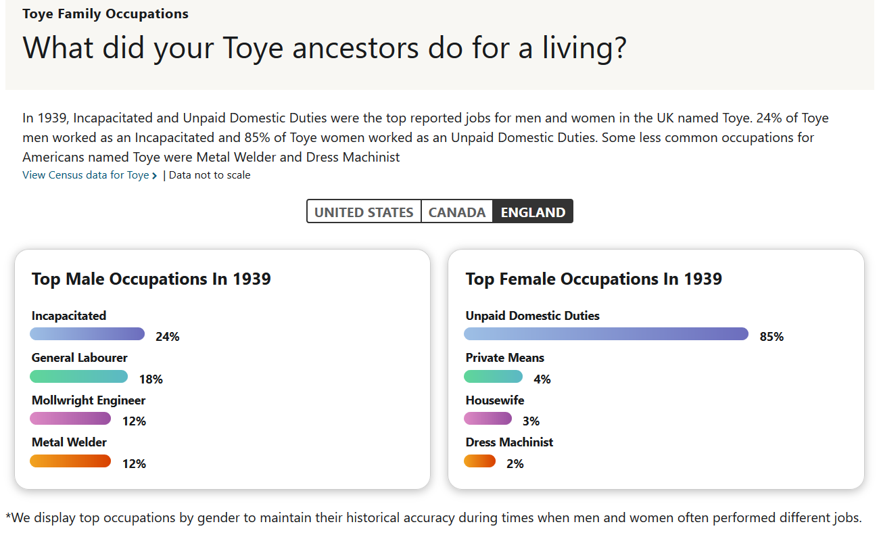Image resolution: width=879 pixels, height=535 pixels.
Task: Select the England tab
Action: 533,212
